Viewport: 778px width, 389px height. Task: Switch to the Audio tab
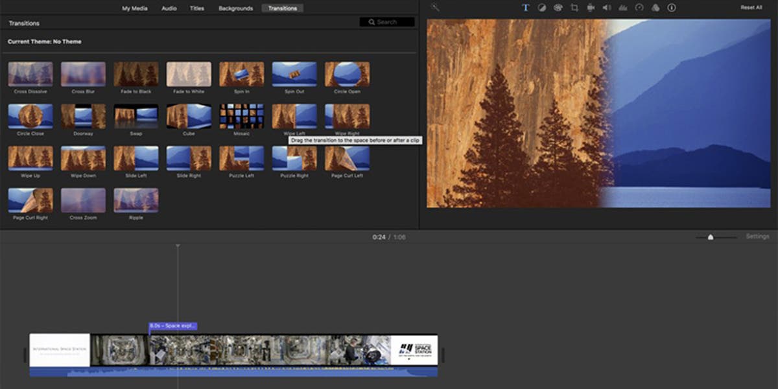tap(169, 8)
